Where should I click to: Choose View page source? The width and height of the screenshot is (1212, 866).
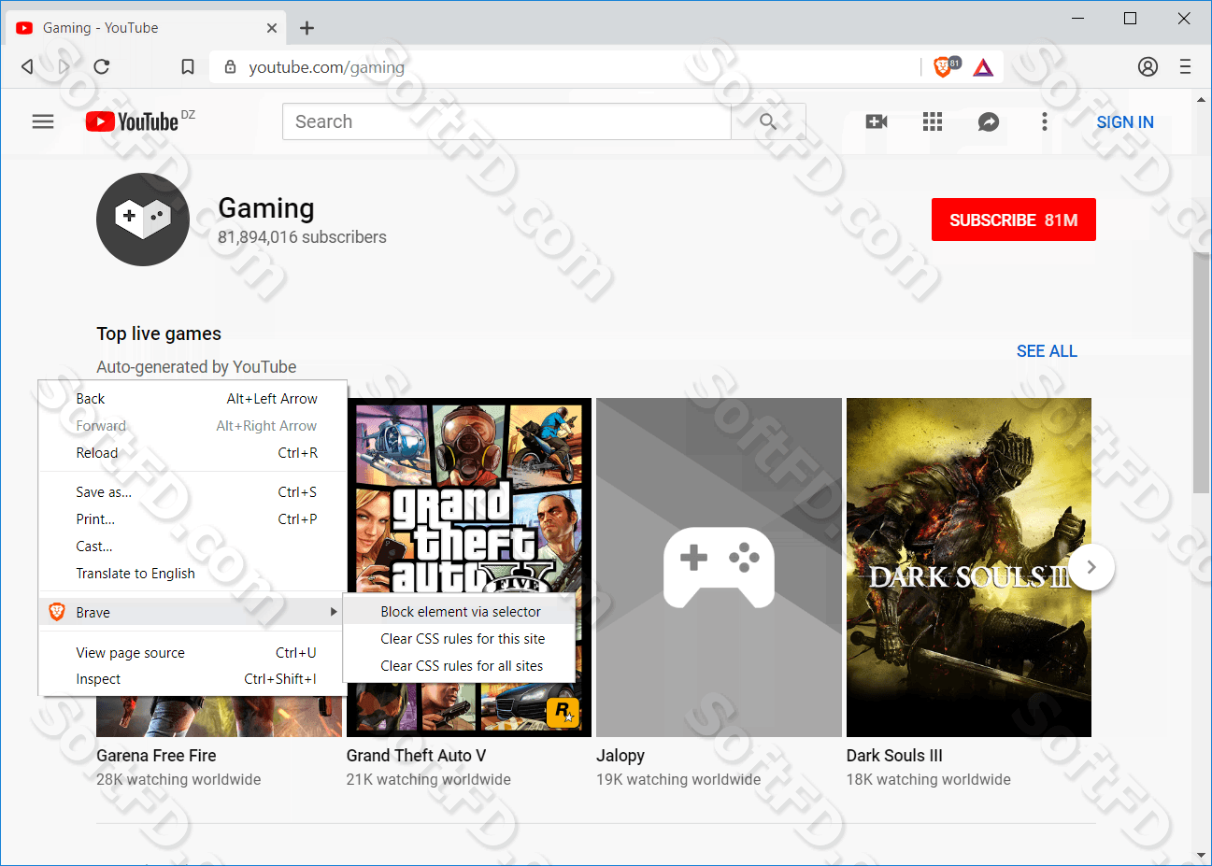coord(192,653)
